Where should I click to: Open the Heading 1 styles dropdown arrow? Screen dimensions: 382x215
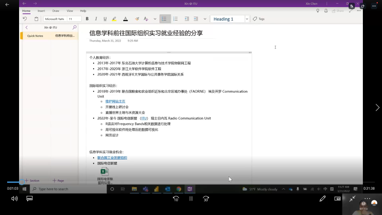(247, 19)
